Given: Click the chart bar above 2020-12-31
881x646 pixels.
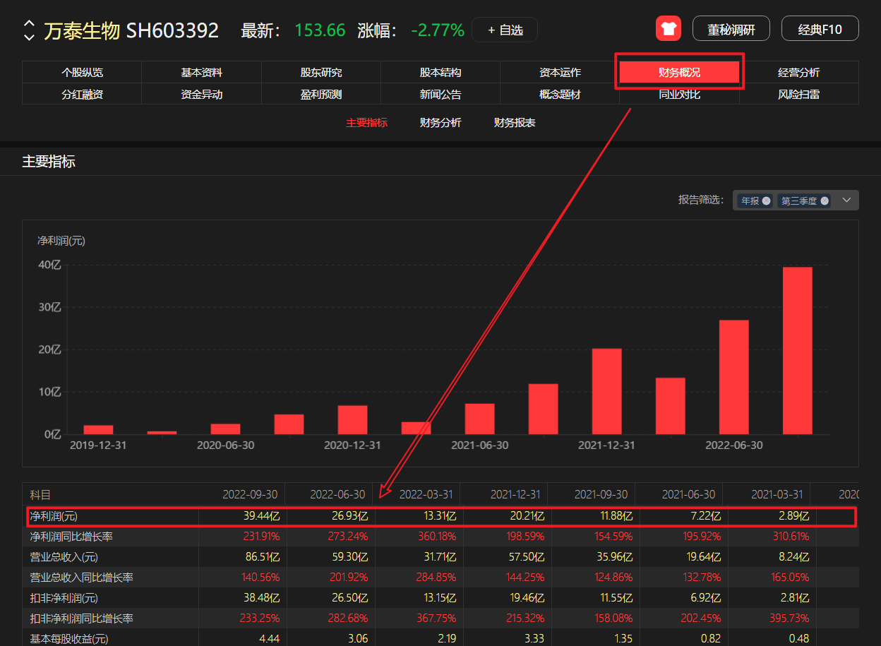Looking at the screenshot, I should click(353, 420).
